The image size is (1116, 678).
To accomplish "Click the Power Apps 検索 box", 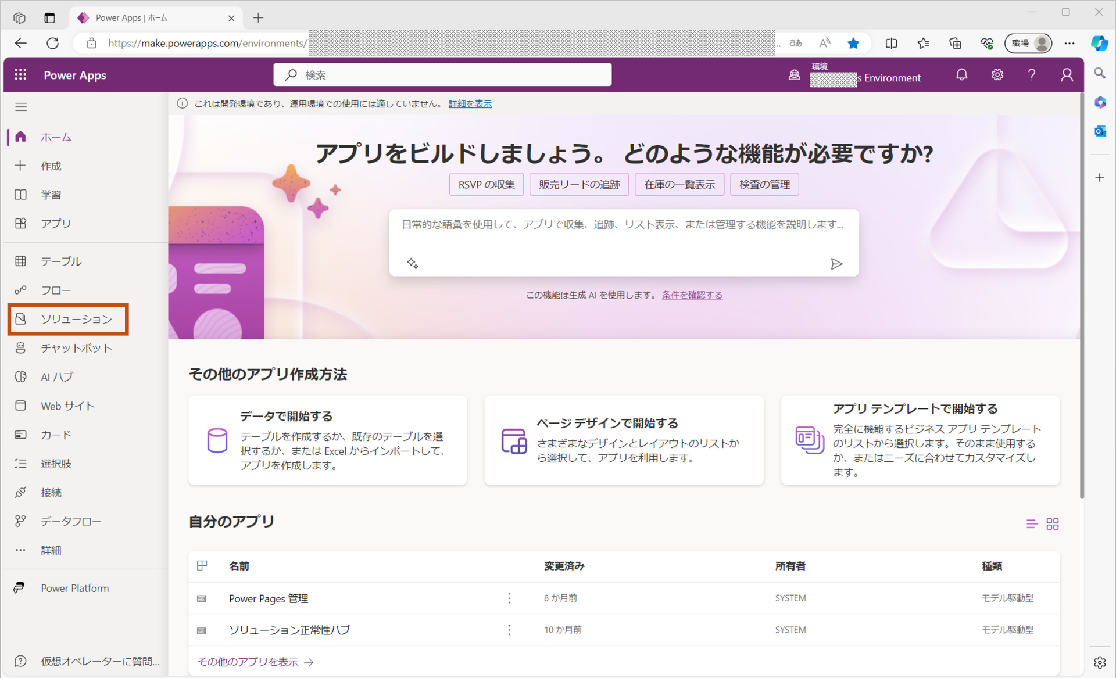I will pyautogui.click(x=442, y=75).
